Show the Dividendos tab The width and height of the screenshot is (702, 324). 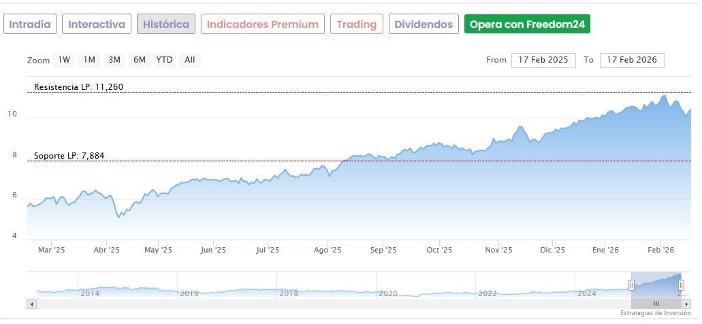point(422,25)
